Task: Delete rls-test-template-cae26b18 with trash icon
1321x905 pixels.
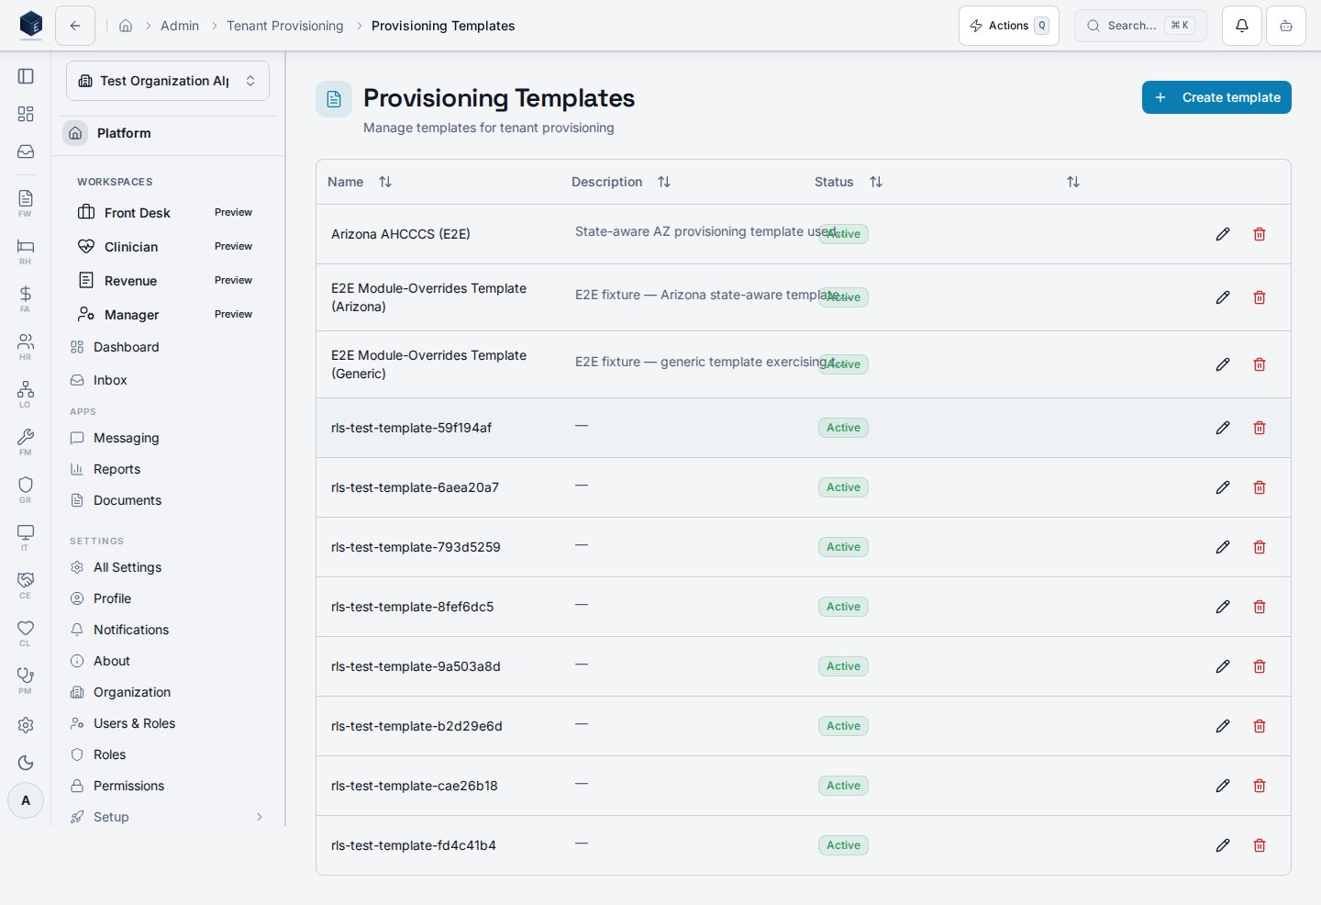Action: coord(1260,786)
